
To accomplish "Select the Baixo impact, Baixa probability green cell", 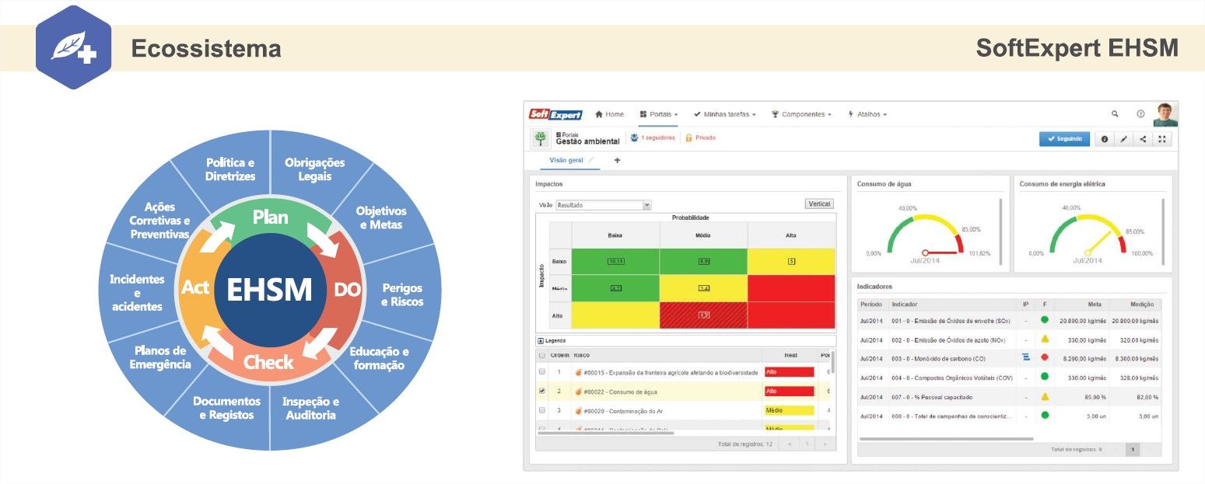I will pos(615,261).
